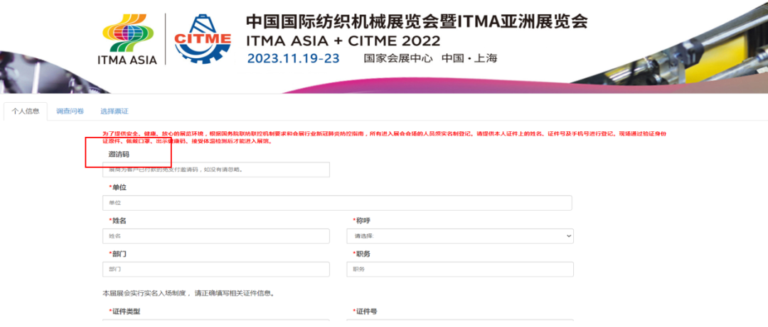Click the 姓名 name input field
Viewport: 768px width, 327px height.
(x=216, y=236)
